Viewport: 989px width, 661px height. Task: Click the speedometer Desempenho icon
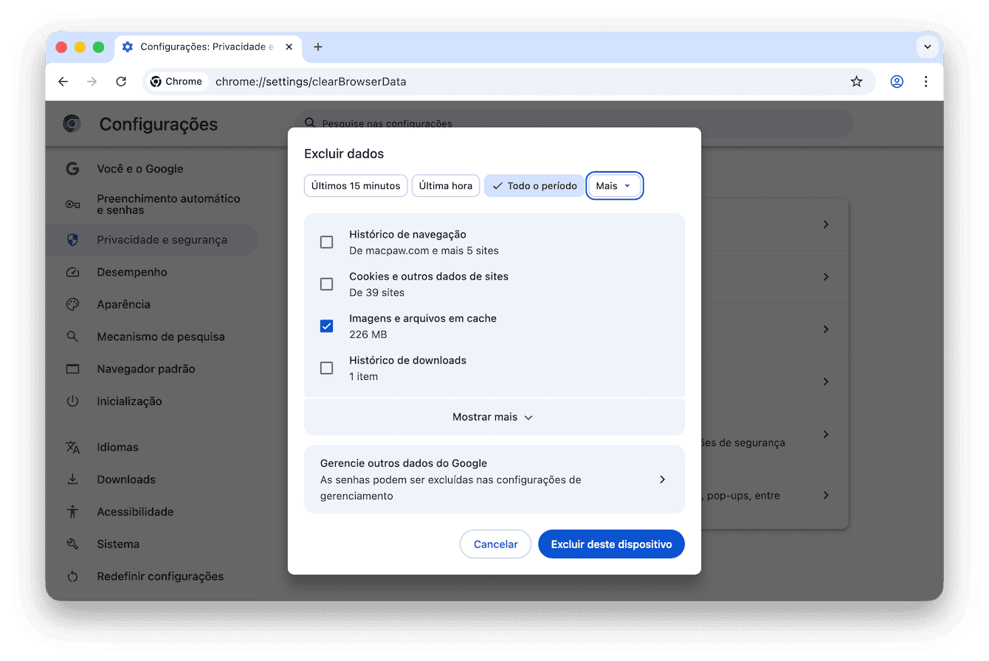72,272
